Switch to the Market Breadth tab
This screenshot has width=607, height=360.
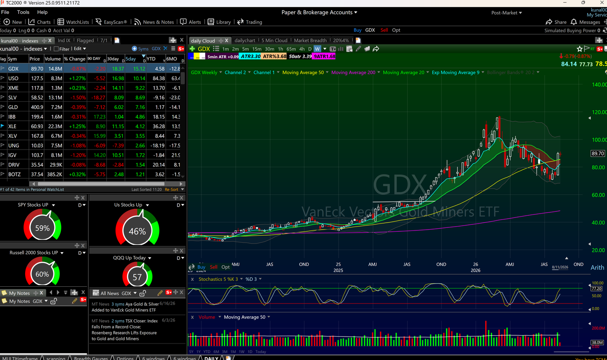tap(310, 40)
